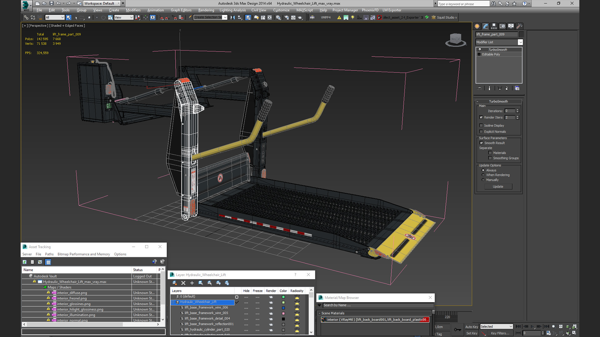Expand the Editable Poly stack entry
Image resolution: width=600 pixels, height=337 pixels.
point(479,54)
